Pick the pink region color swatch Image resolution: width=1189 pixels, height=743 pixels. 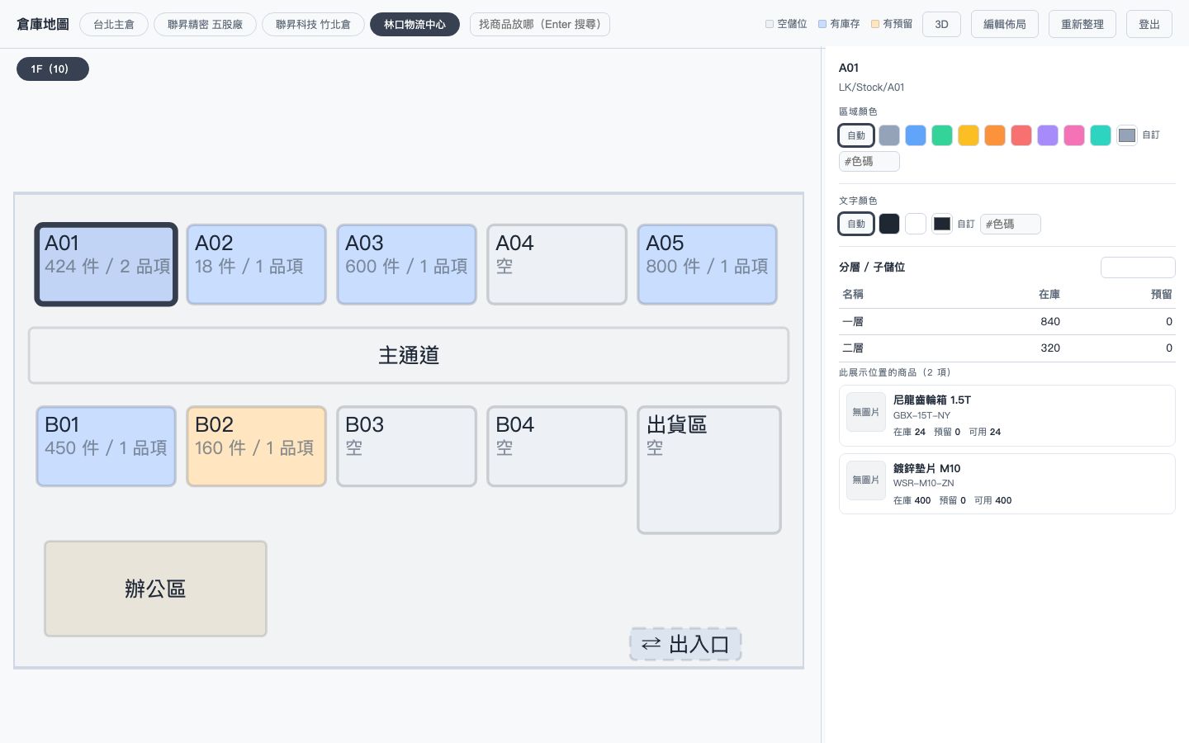tap(1074, 135)
